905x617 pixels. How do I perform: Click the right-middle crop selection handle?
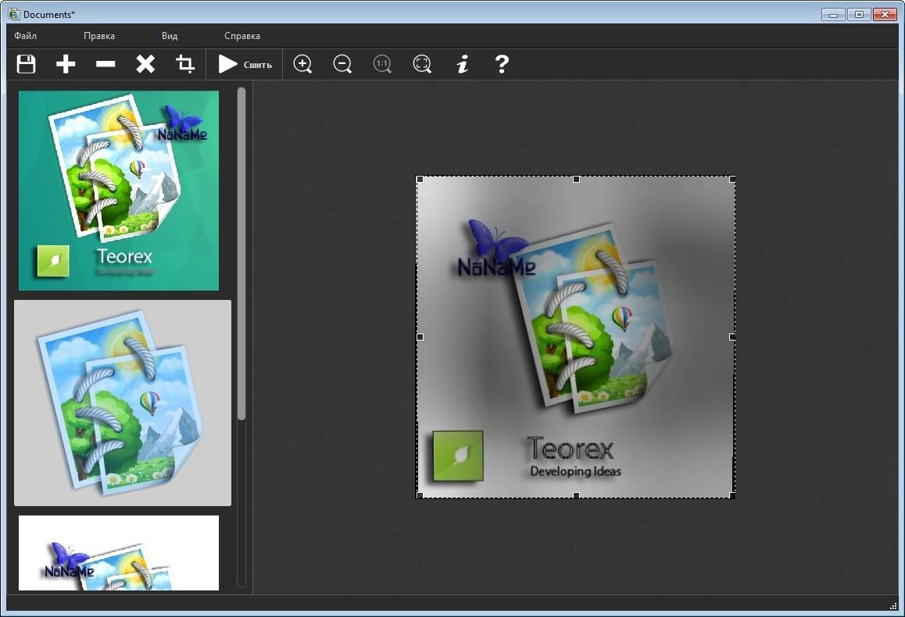(x=732, y=337)
